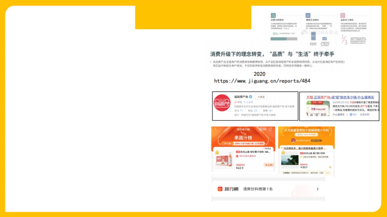The width and height of the screenshot is (387, 217).
Task: Click the green icon in the report chart
Action: pos(273,15)
